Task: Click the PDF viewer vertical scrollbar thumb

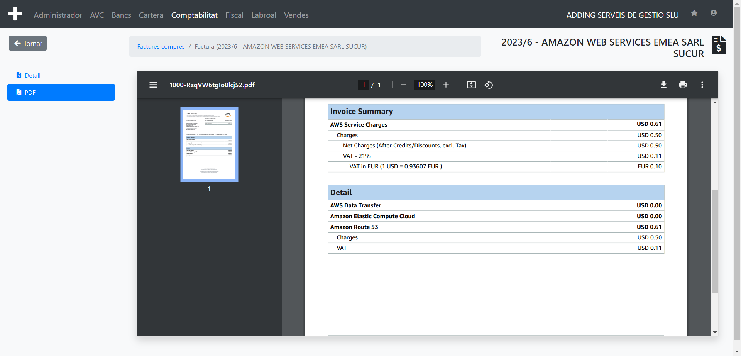Action: click(715, 241)
